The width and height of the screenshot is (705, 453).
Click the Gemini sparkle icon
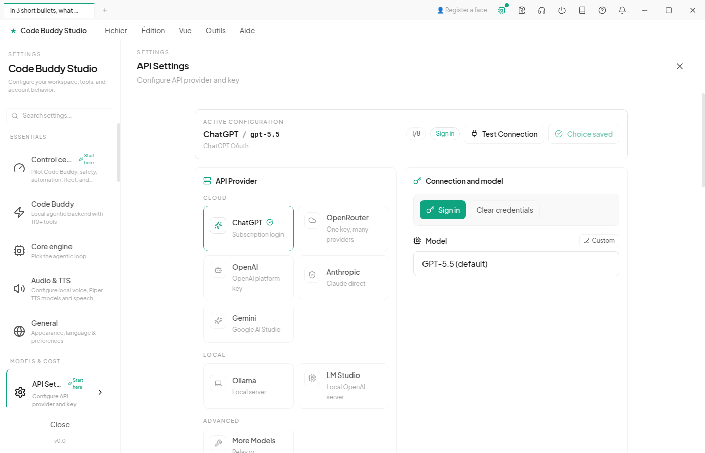click(x=218, y=320)
